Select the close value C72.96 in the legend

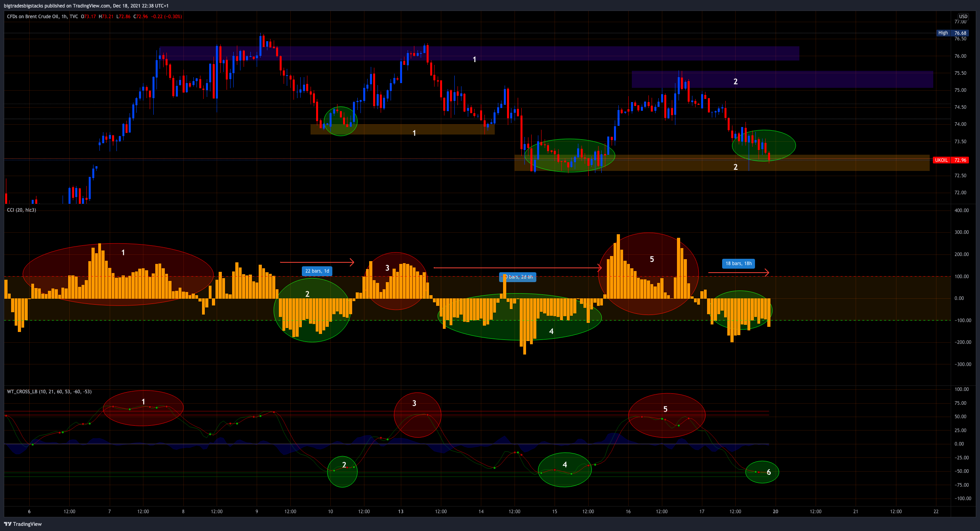coord(141,17)
